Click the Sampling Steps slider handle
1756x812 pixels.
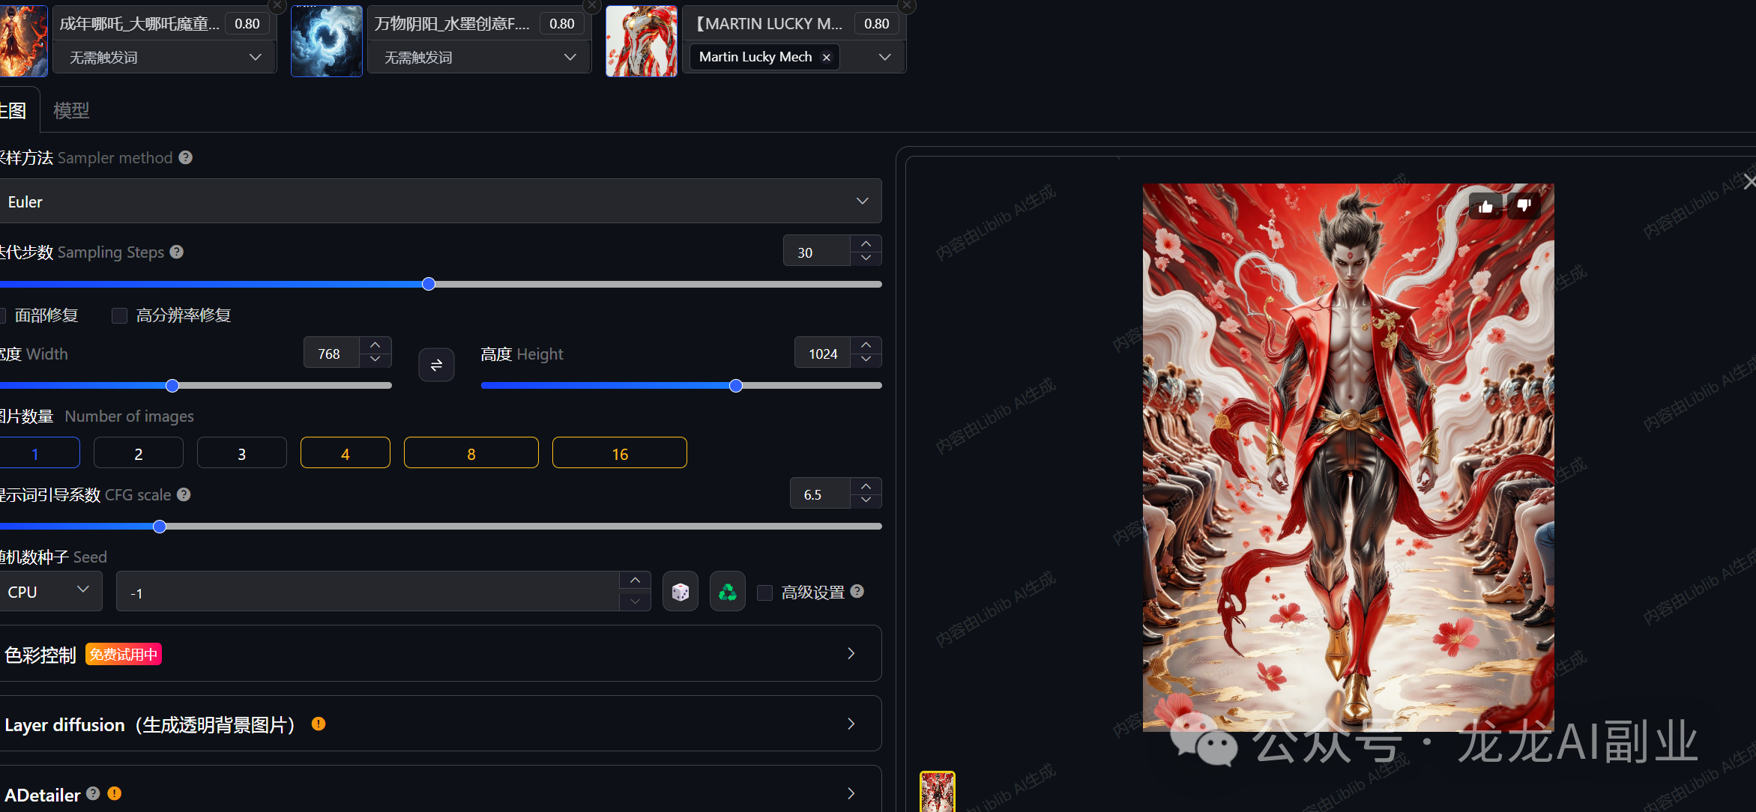[x=429, y=284]
